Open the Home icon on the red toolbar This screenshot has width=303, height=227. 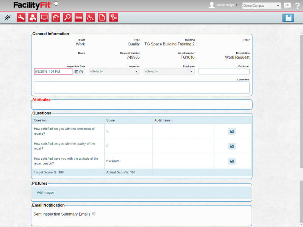click(56, 17)
